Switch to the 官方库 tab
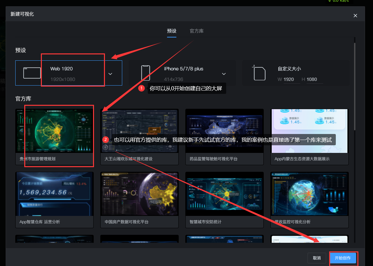373x266 pixels. [x=197, y=31]
